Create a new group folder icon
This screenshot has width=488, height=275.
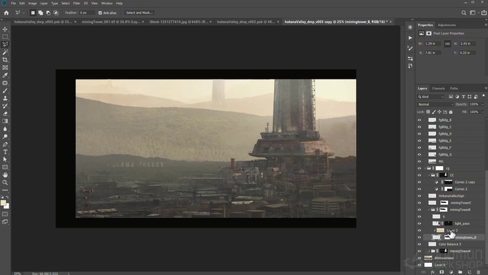[460, 272]
